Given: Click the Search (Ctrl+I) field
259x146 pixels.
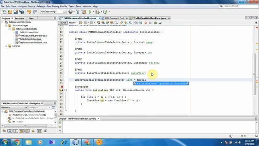Looking at the screenshot, I should pos(239,6).
